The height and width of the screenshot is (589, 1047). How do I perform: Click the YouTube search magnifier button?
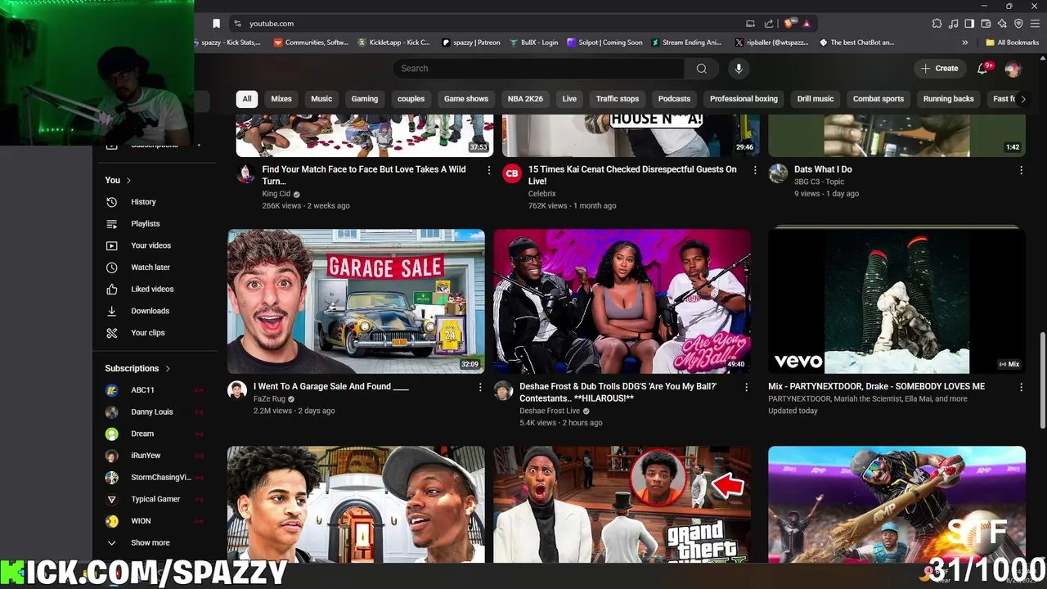[701, 69]
